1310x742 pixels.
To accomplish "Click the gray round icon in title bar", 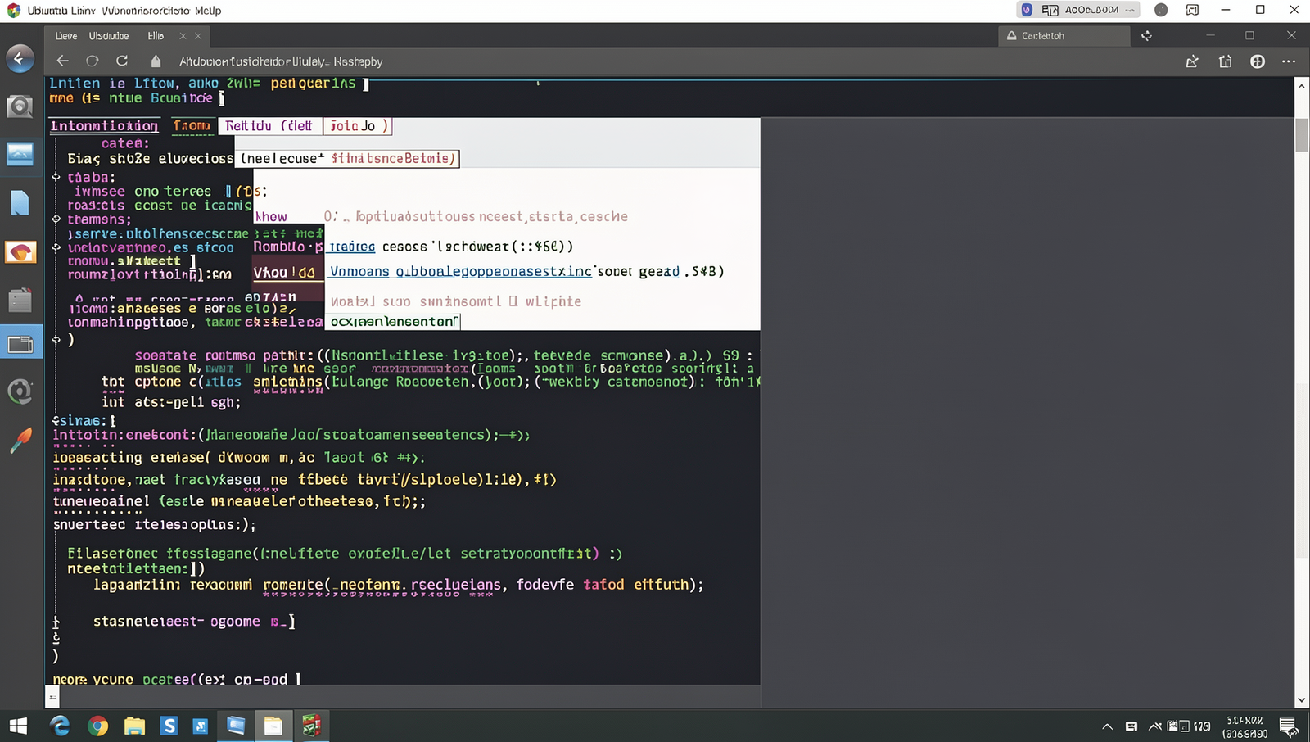I will (x=1161, y=10).
